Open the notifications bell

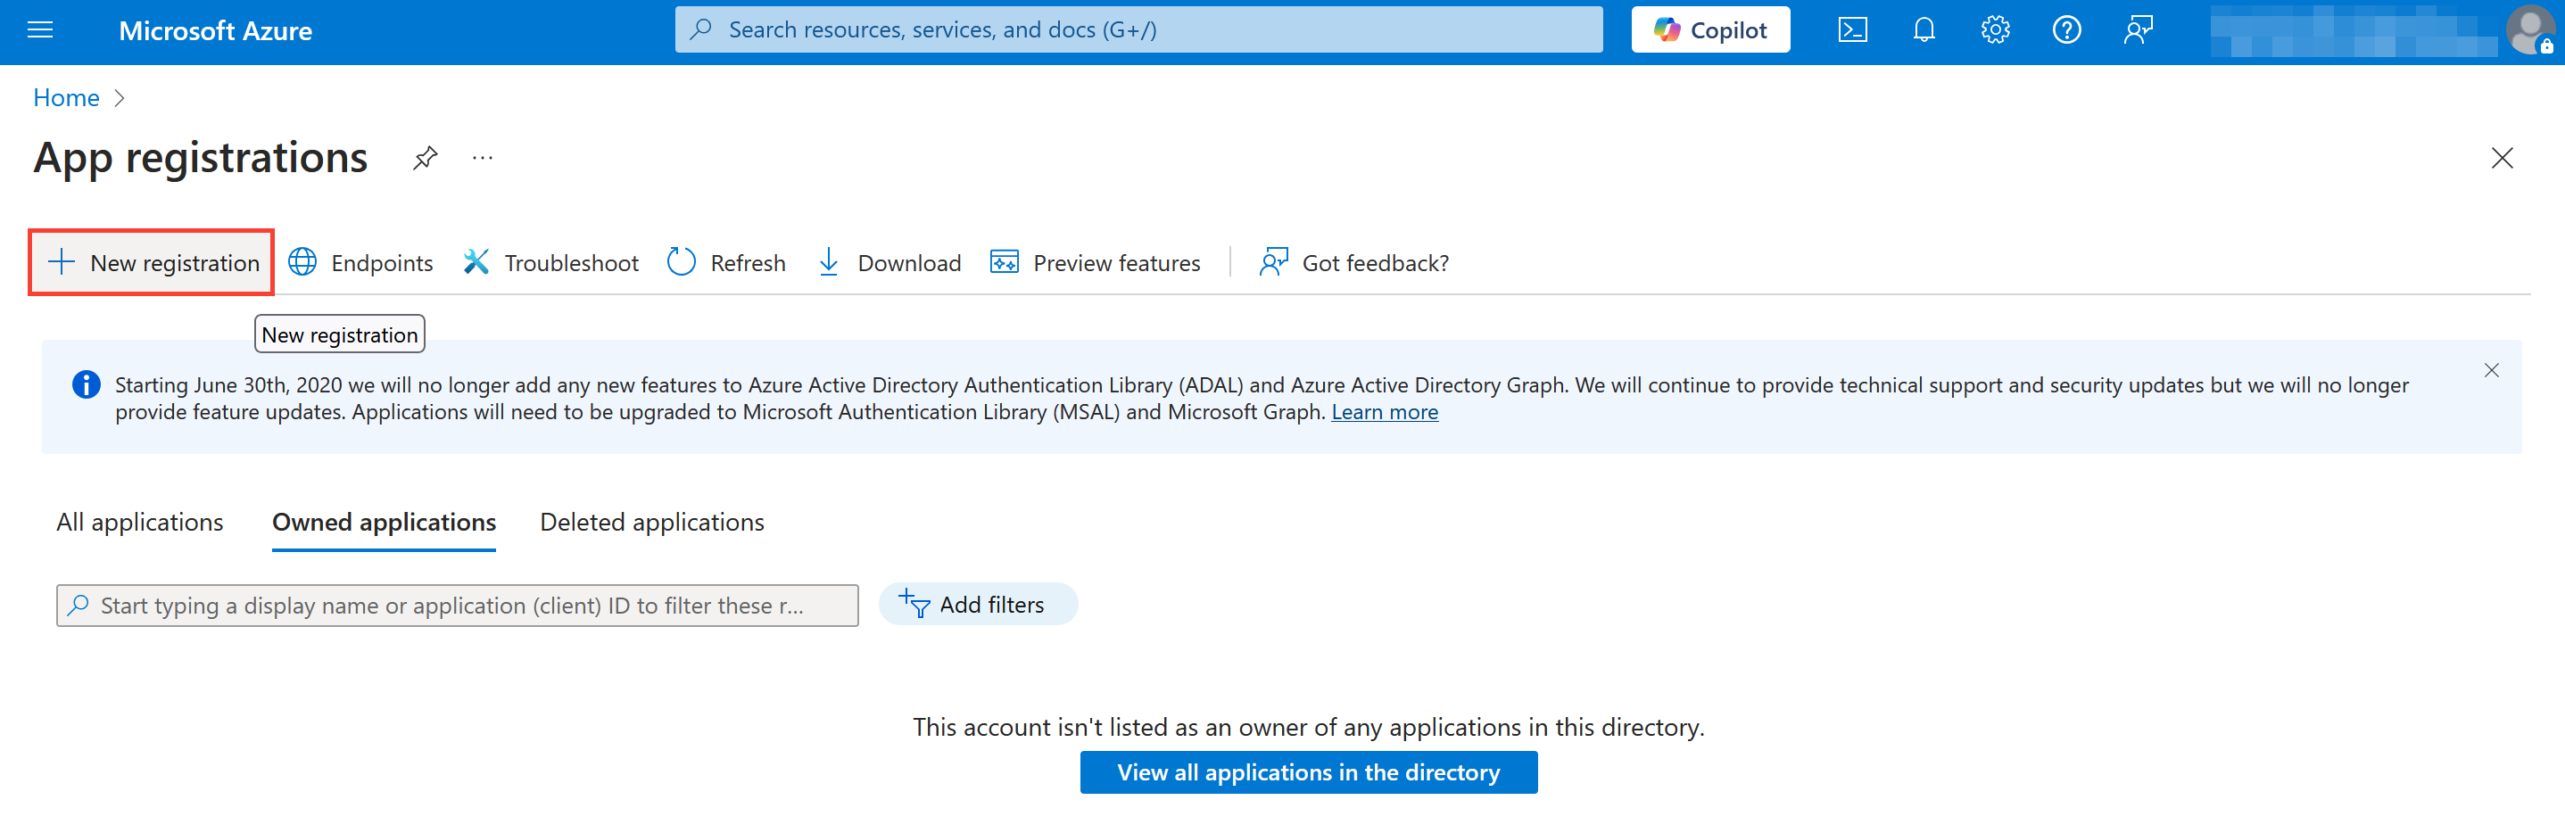point(1924,29)
